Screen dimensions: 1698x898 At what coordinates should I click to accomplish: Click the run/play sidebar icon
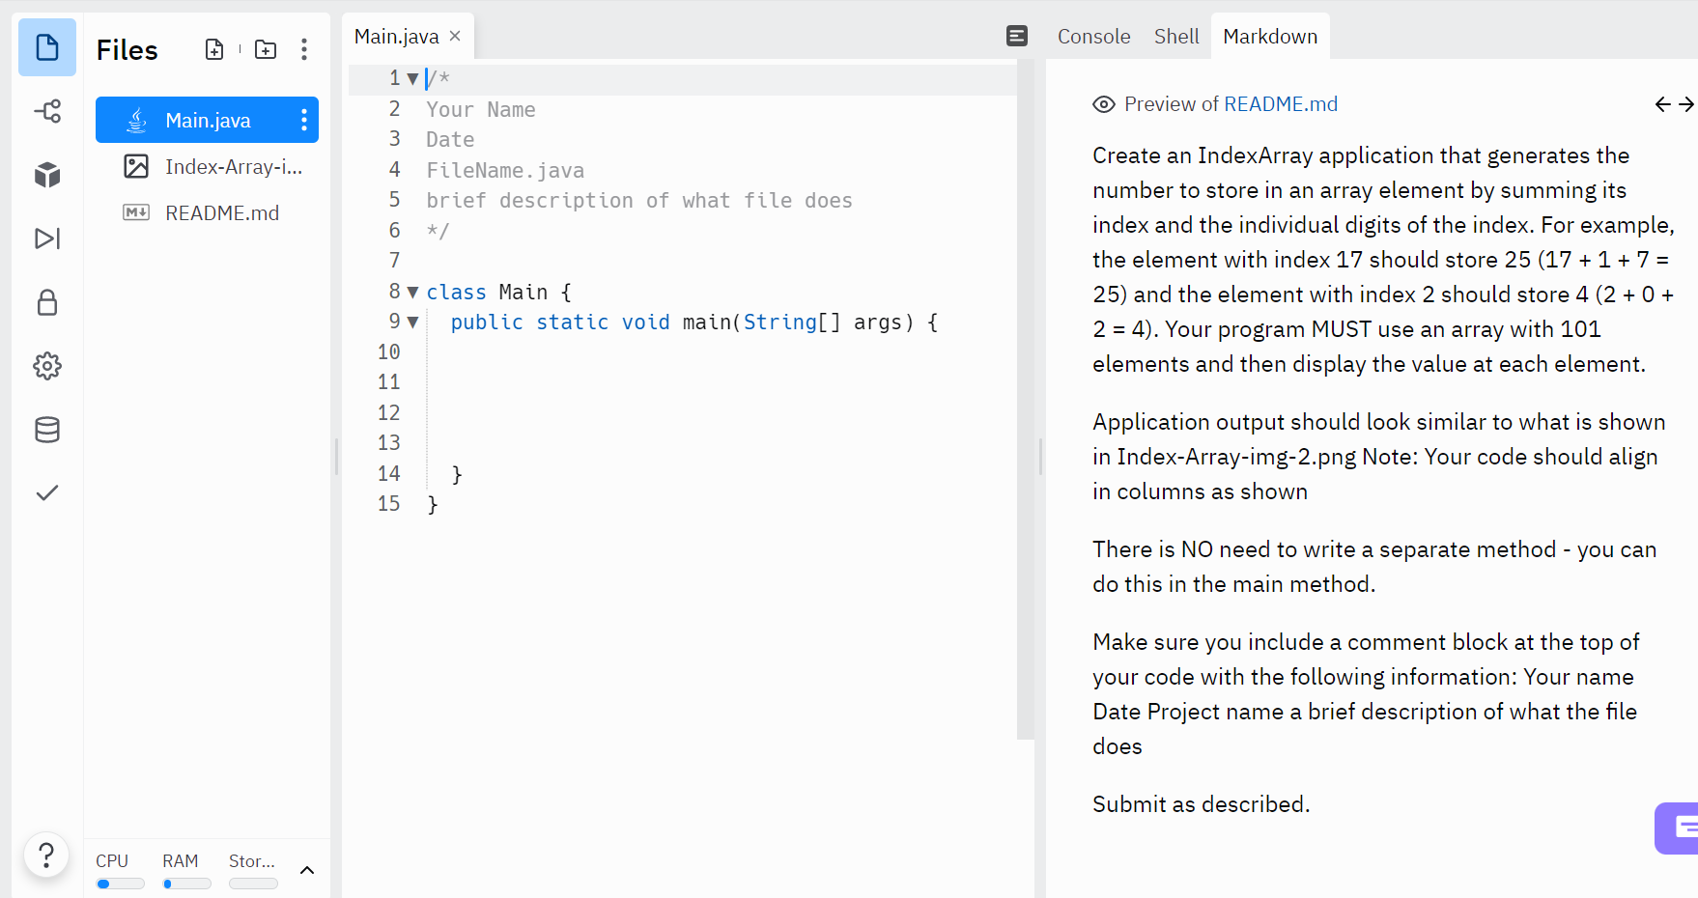46,239
